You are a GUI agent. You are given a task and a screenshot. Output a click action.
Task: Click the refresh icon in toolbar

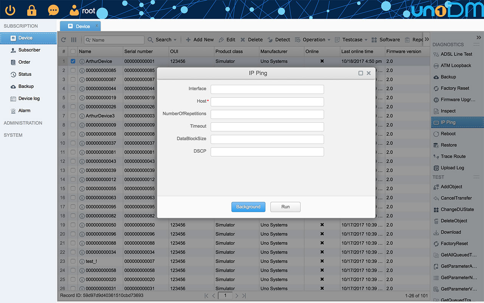(x=64, y=40)
